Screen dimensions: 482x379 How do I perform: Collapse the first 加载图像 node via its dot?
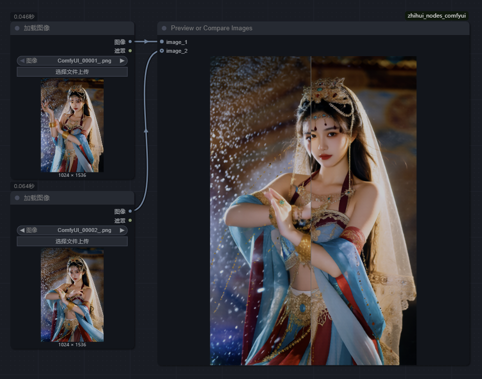pyautogui.click(x=17, y=28)
